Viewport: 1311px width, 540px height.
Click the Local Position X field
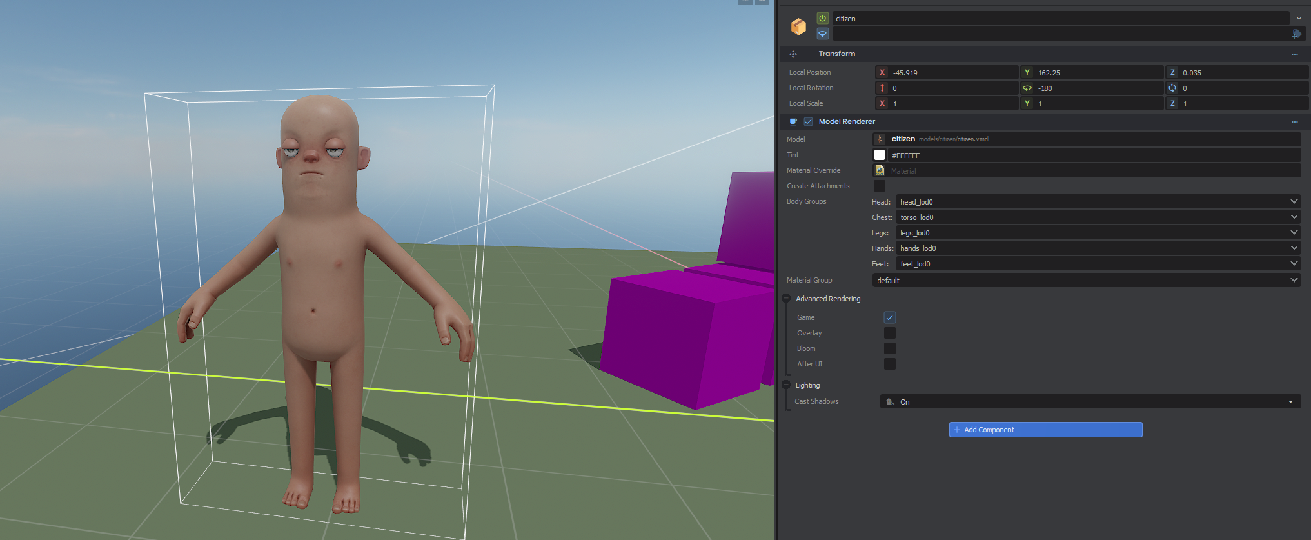952,72
